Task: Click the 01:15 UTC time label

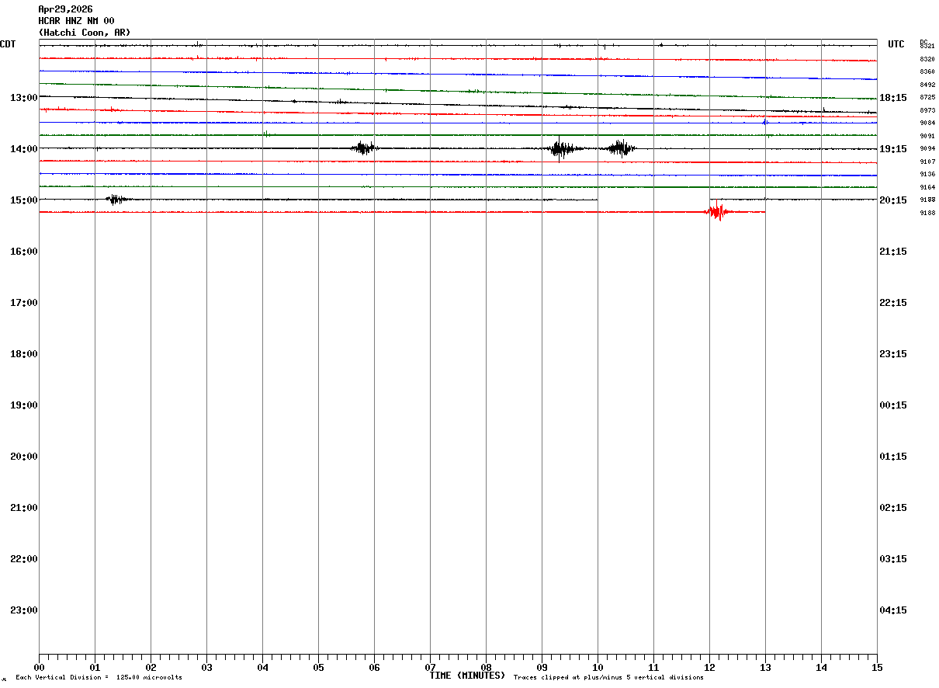Action: (893, 456)
